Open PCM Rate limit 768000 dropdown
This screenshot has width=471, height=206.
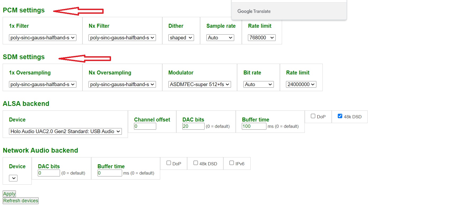[262, 38]
